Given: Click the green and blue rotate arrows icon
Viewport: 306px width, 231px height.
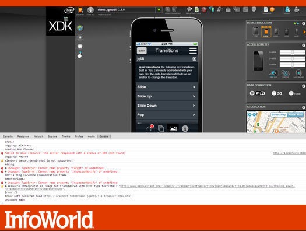Looking at the screenshot, I should click(x=296, y=23).
